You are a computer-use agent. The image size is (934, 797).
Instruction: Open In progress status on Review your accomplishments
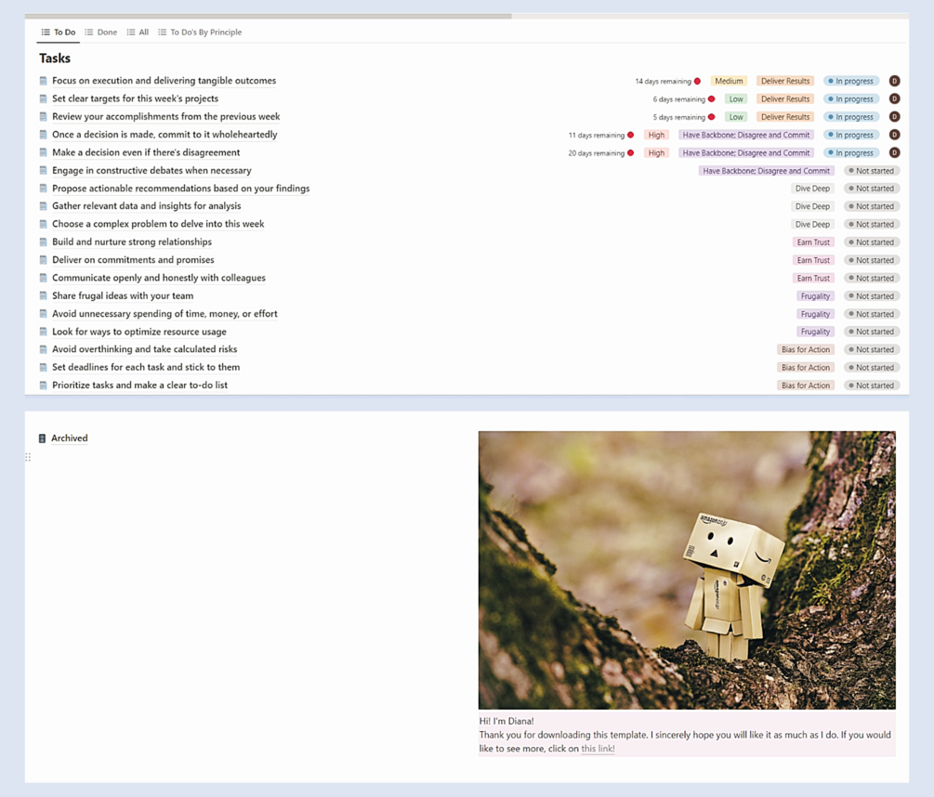[x=851, y=117]
